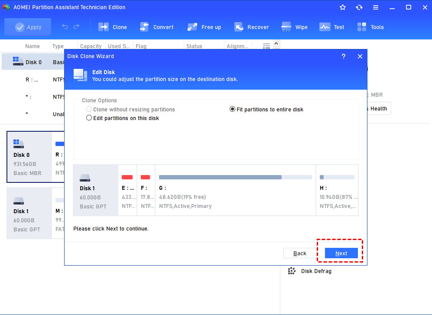432x315 pixels.
Task: Click the refresh icon in the title bar
Action: click(x=359, y=7)
